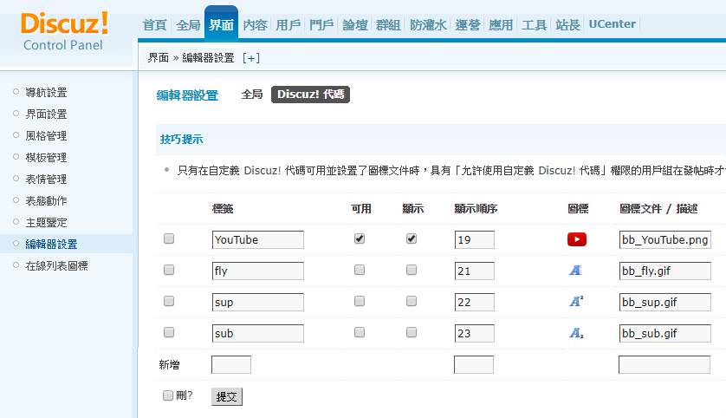The height and width of the screenshot is (418, 726).
Task: Click the display order field showing 23
Action: 474,333
